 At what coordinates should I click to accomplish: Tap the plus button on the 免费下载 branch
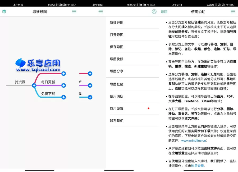(x=63, y=97)
